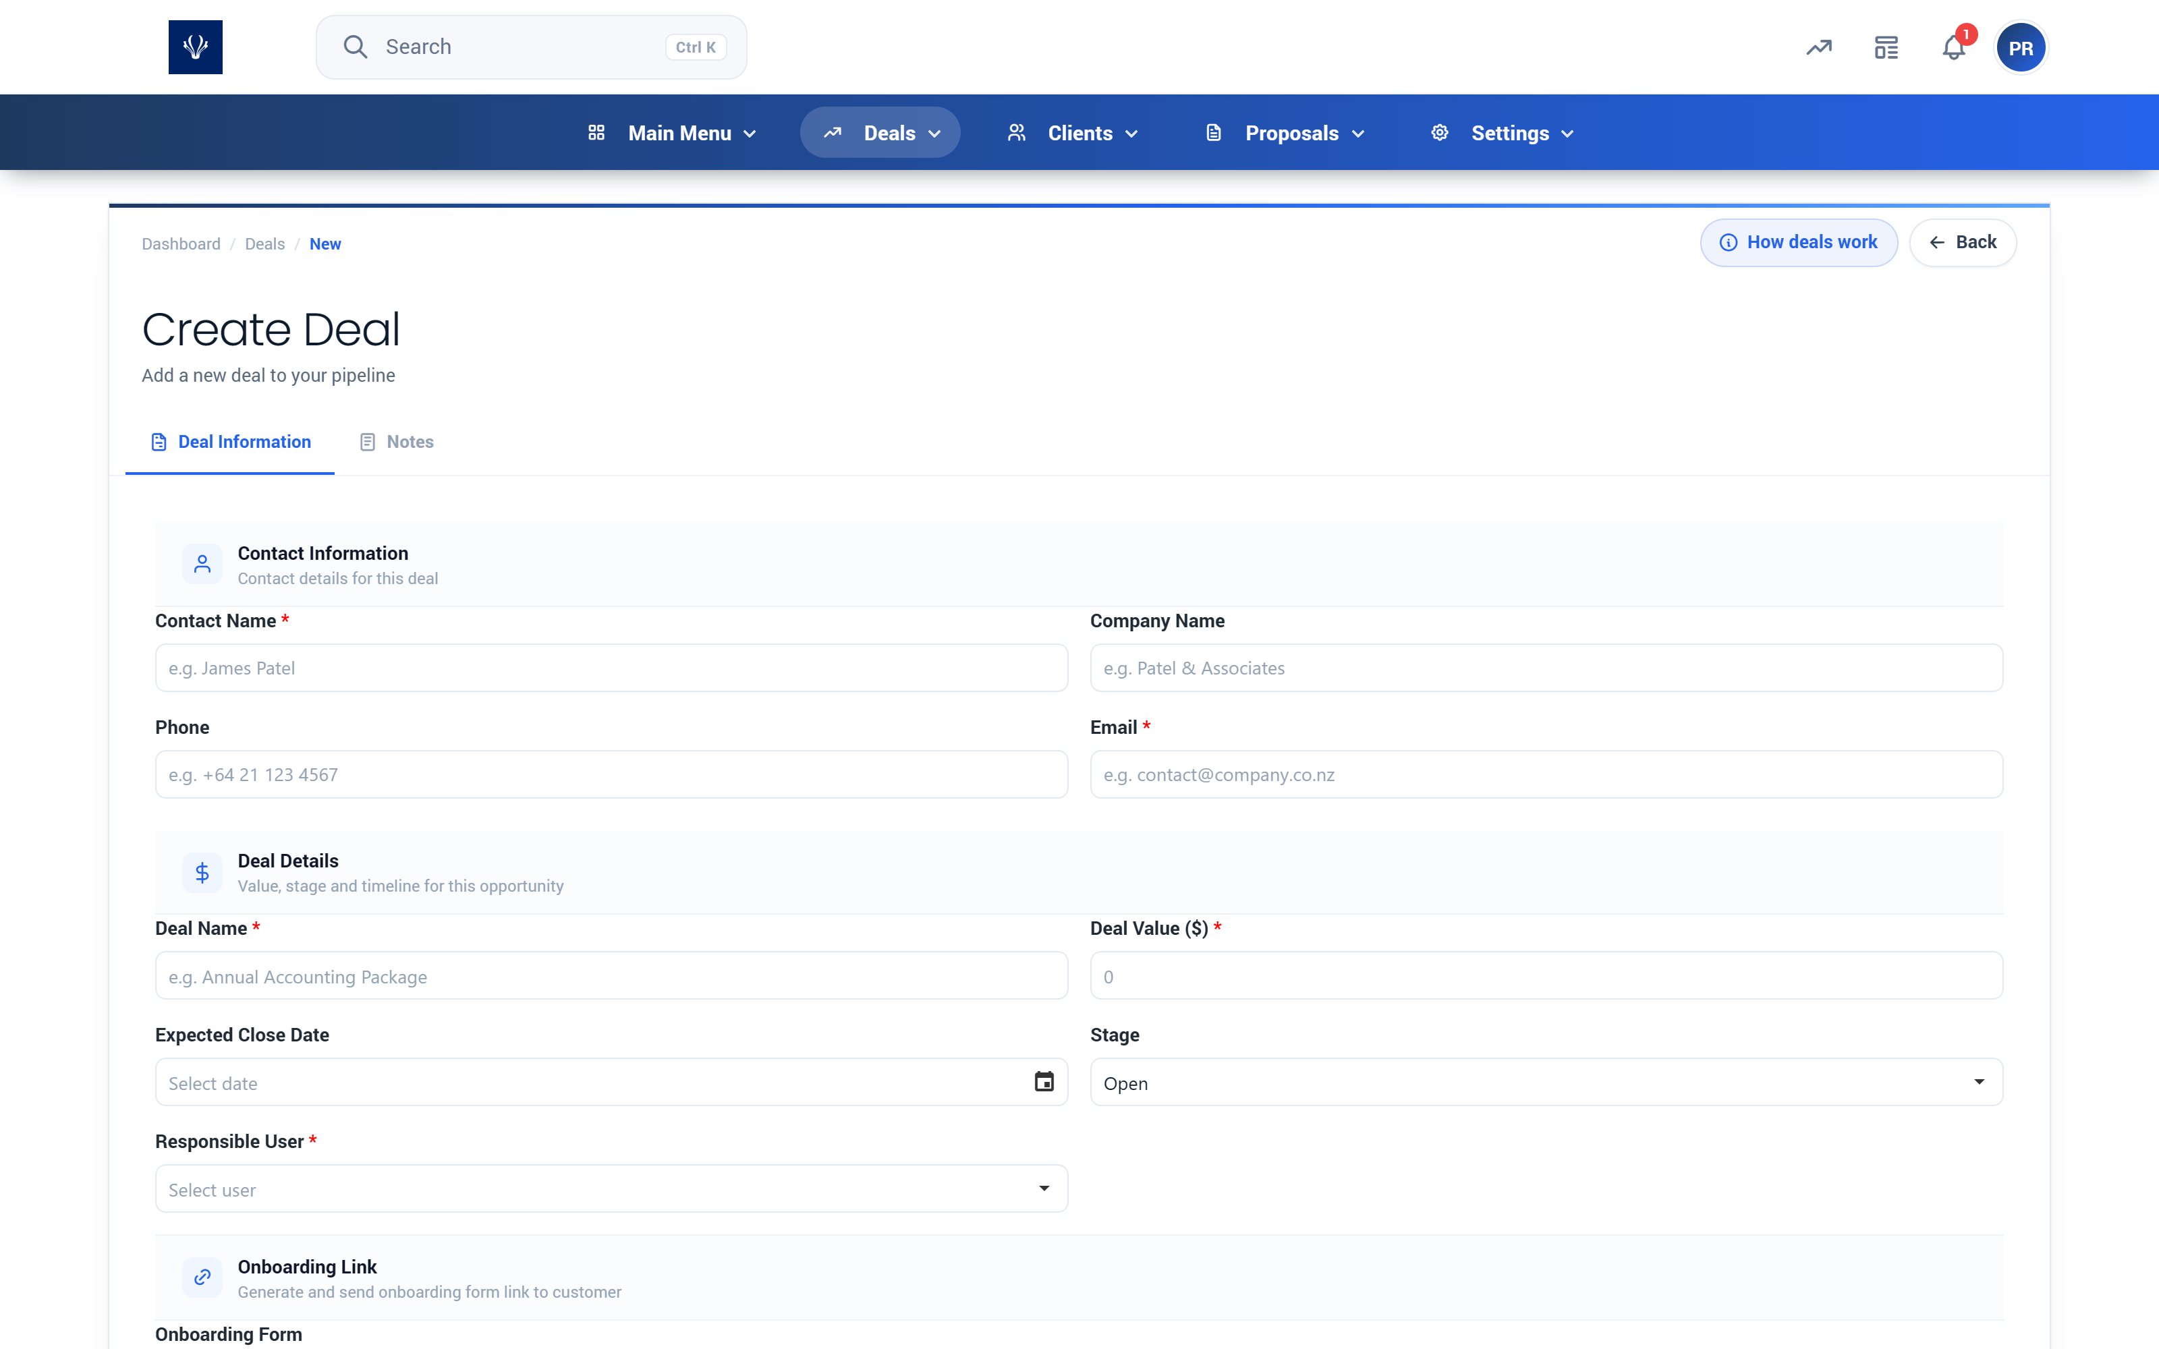
Task: Click the How deals work button
Action: point(1799,243)
